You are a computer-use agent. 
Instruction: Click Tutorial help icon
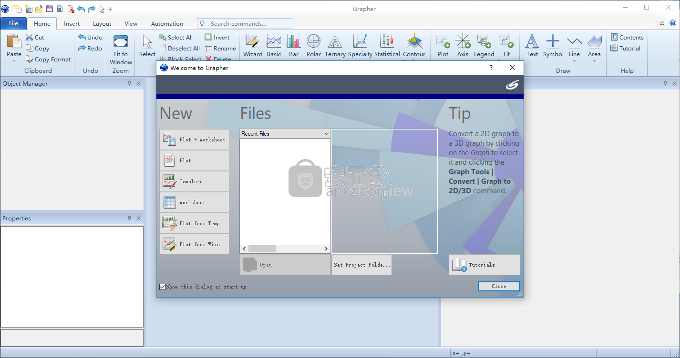click(614, 48)
